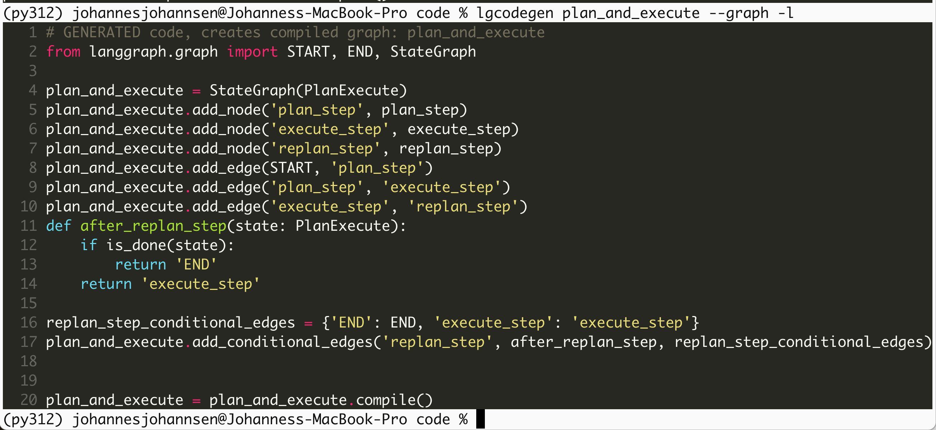Click StateGraph(PlanExecute) on line 4
Viewport: 936px width, 430px height.
point(308,90)
